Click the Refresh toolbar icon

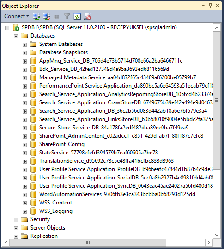(77, 16)
